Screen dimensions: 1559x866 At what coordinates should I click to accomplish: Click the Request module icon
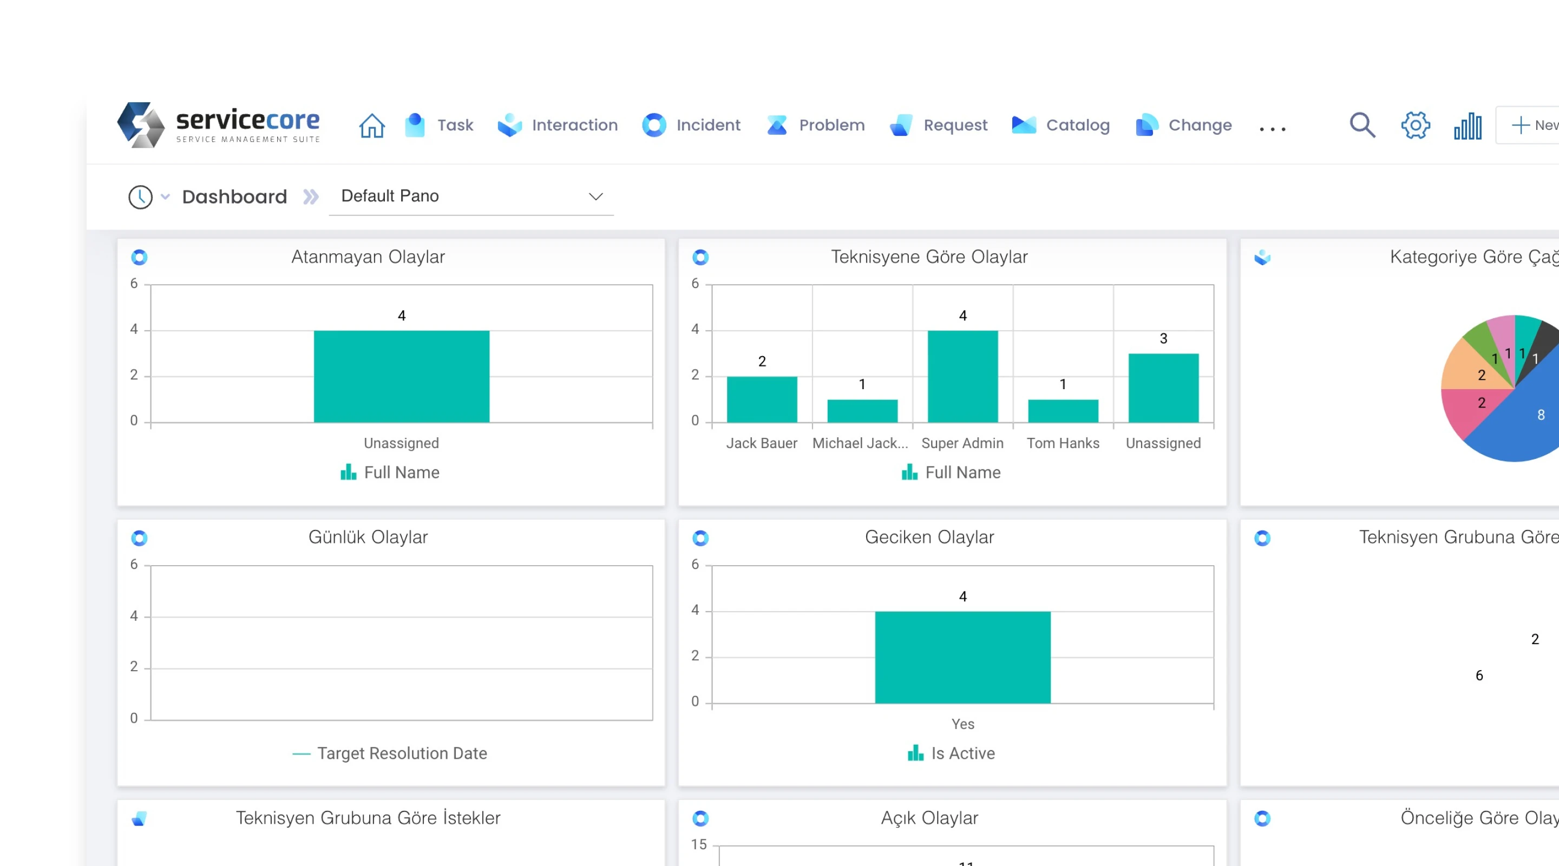pos(901,125)
